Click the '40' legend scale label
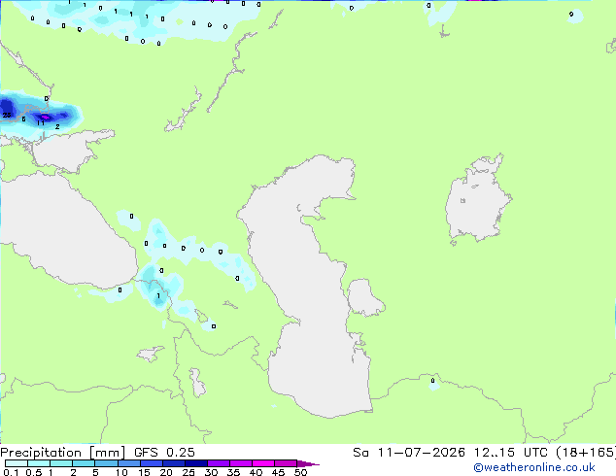616x476 pixels. tap(256, 472)
